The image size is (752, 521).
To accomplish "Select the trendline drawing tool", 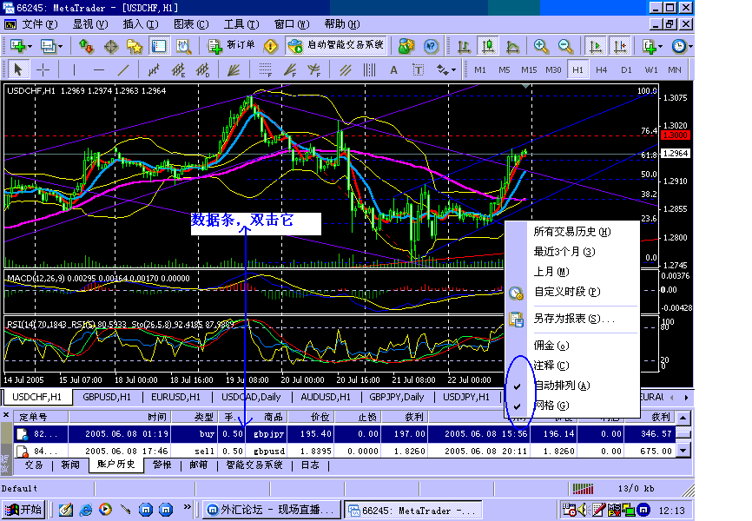I will 124,69.
